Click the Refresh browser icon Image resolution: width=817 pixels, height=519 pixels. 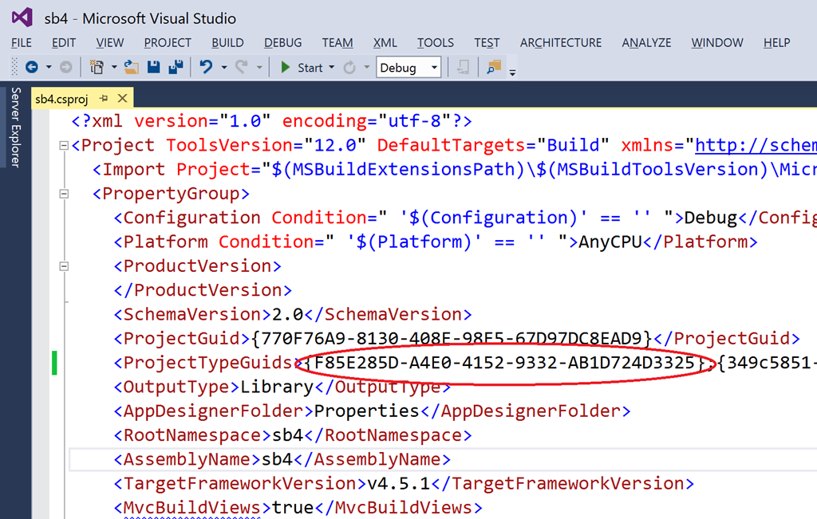pos(349,67)
